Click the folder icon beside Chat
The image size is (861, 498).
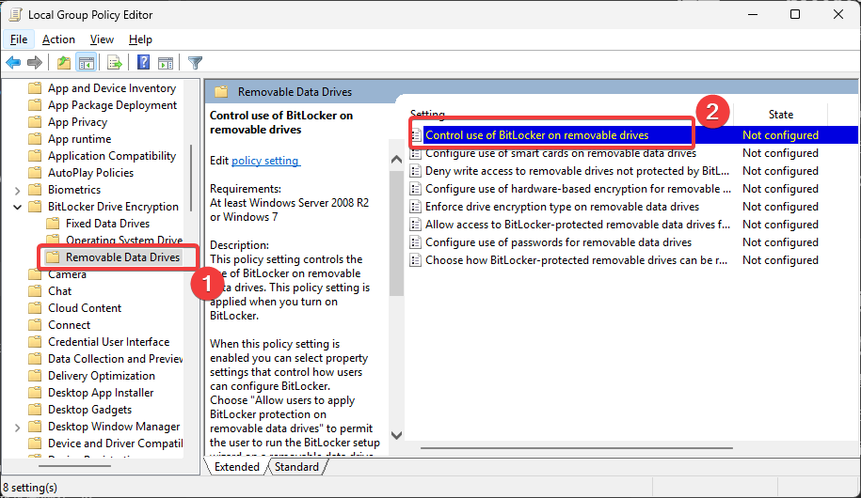click(x=35, y=291)
